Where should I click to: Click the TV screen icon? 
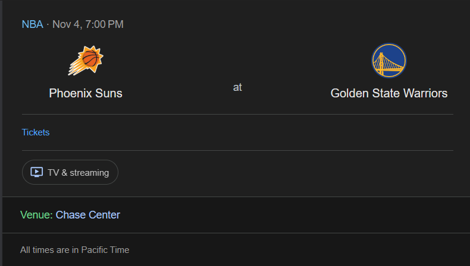pyautogui.click(x=37, y=172)
